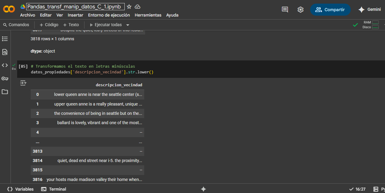Click the index cell 4
This screenshot has height=193, width=385.
pos(38,132)
